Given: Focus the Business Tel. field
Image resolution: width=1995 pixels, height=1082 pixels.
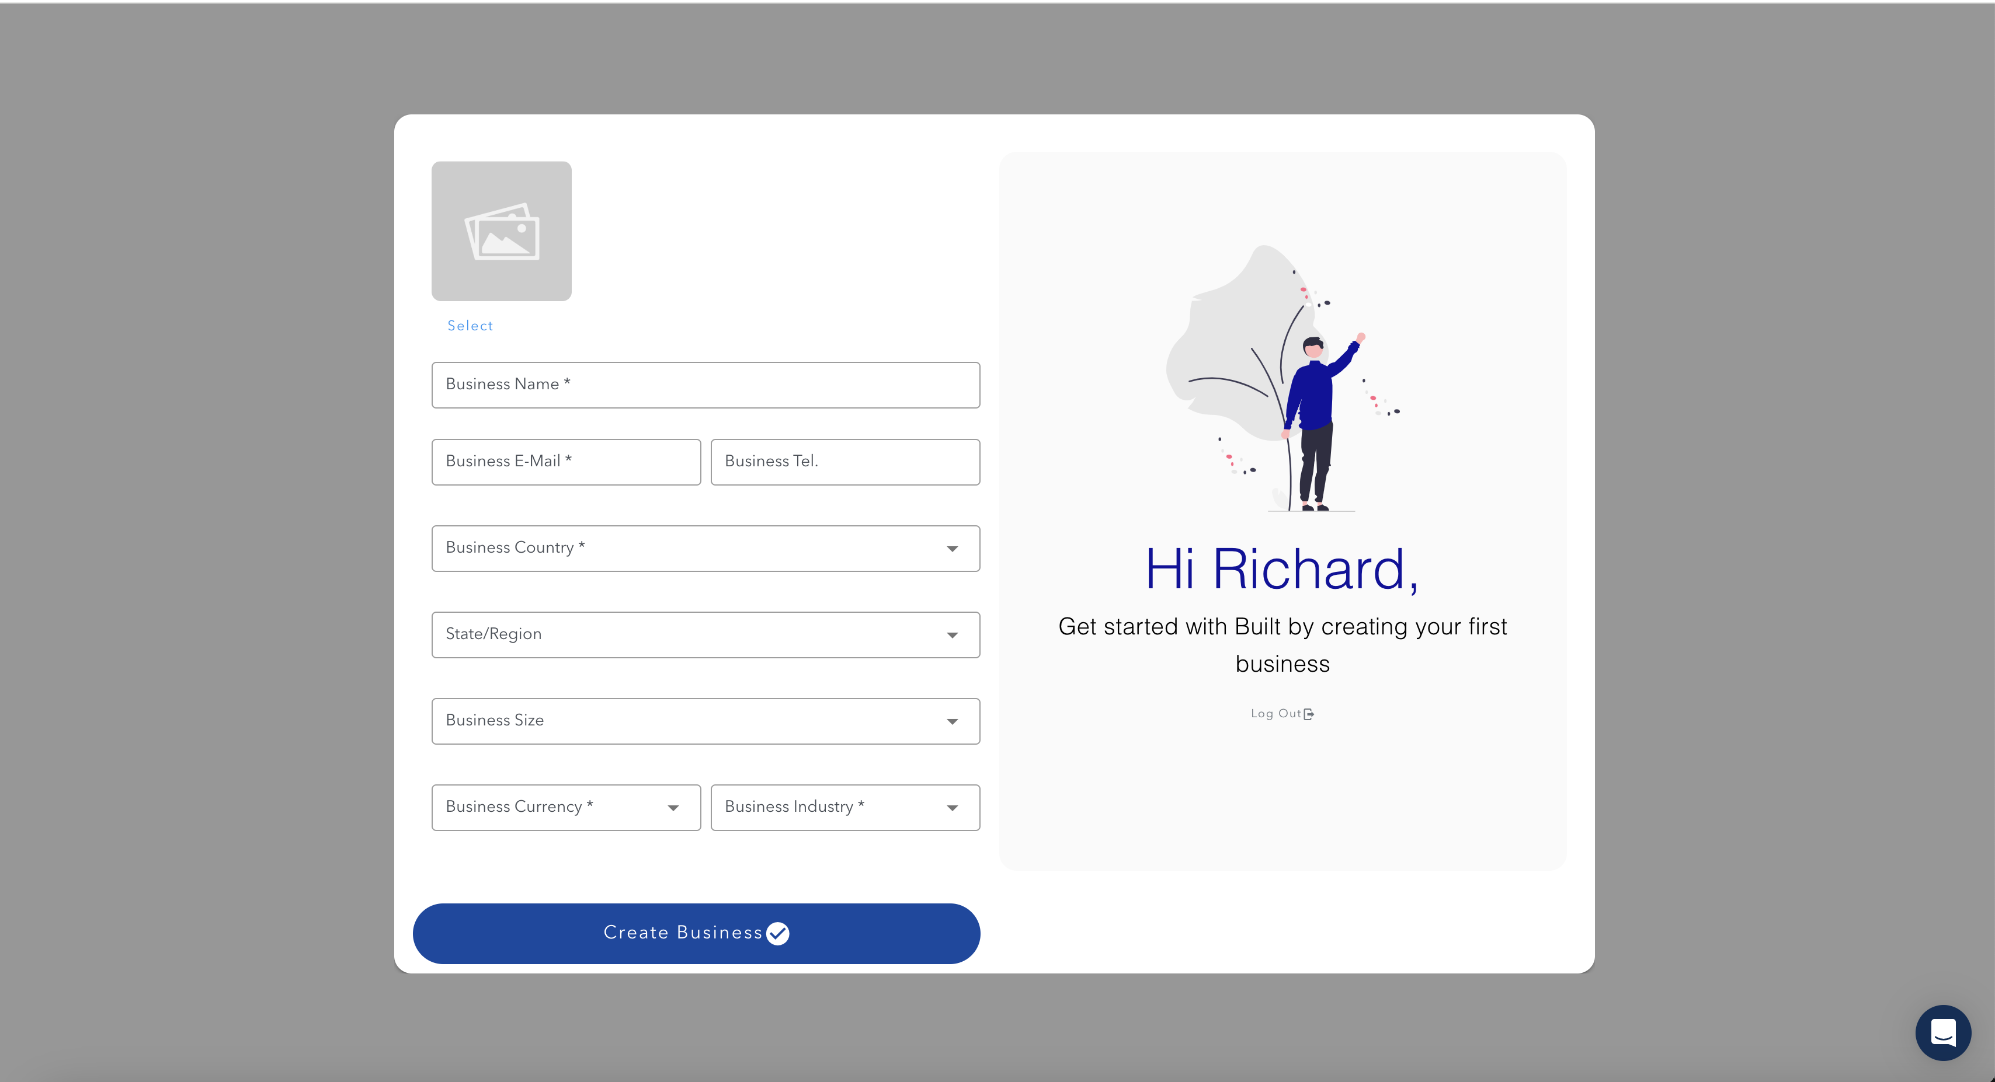Looking at the screenshot, I should point(844,462).
